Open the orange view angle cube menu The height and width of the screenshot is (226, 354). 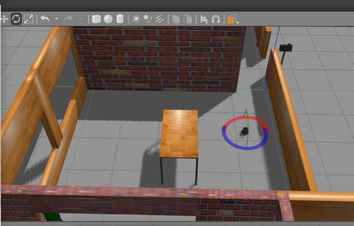[x=233, y=19]
